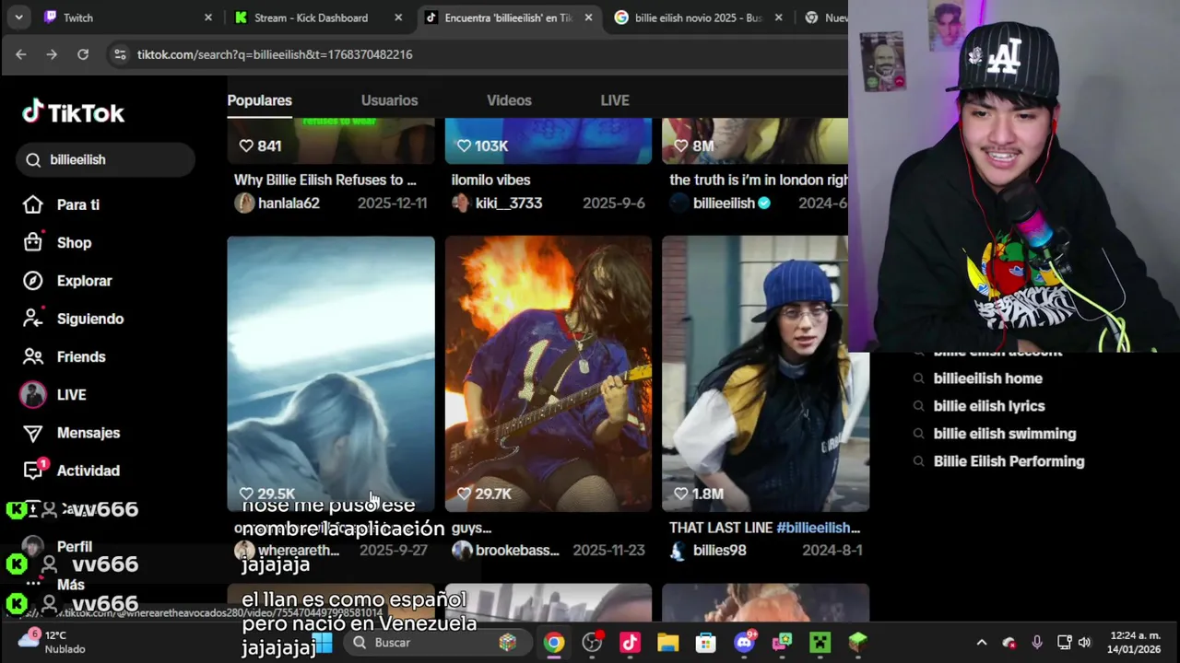The width and height of the screenshot is (1180, 663).
Task: Close the Kick Dashboard browser tab
Action: (x=398, y=17)
